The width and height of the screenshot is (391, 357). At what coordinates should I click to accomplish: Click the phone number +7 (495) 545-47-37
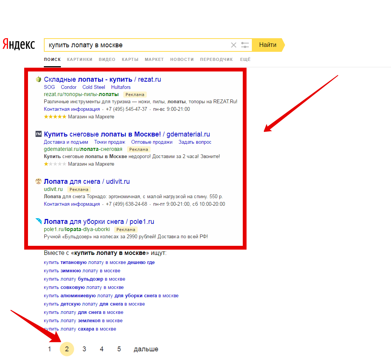(126, 109)
